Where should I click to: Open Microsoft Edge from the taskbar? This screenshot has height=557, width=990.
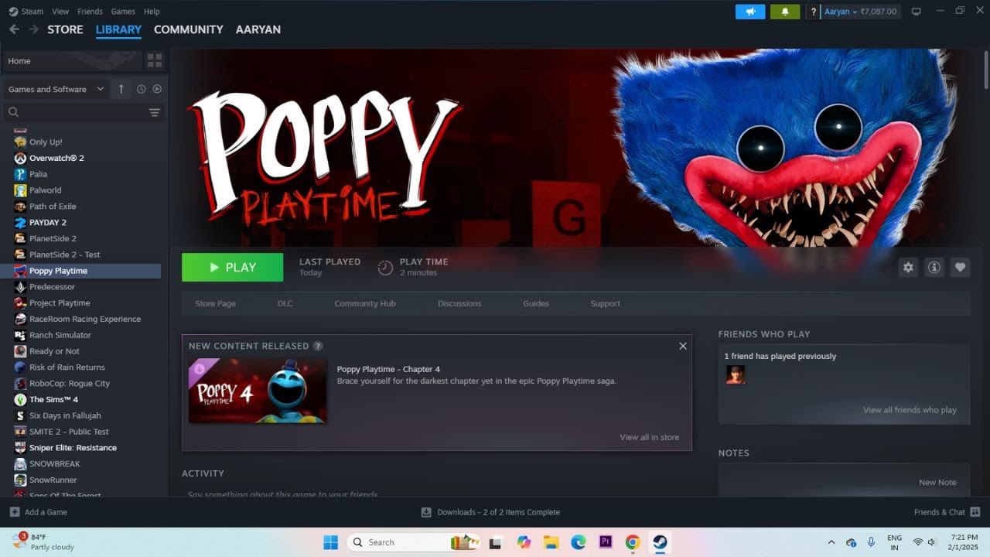coord(579,542)
